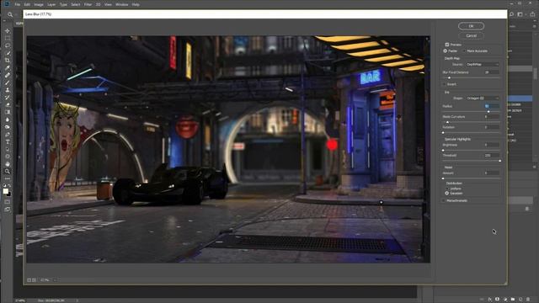Open Iris Shape dropdown
The width and height of the screenshot is (539, 303).
coord(483,98)
